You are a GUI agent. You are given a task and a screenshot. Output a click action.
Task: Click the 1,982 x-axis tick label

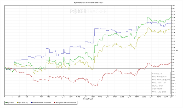coord(107,97)
